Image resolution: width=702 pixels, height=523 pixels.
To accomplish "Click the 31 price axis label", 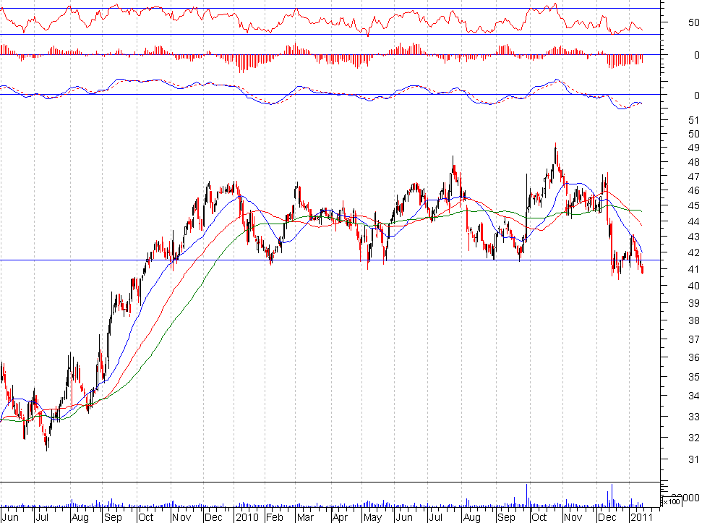I will (693, 459).
